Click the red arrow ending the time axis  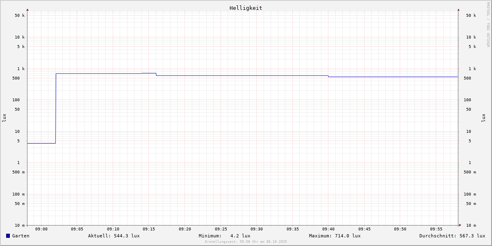460,225
